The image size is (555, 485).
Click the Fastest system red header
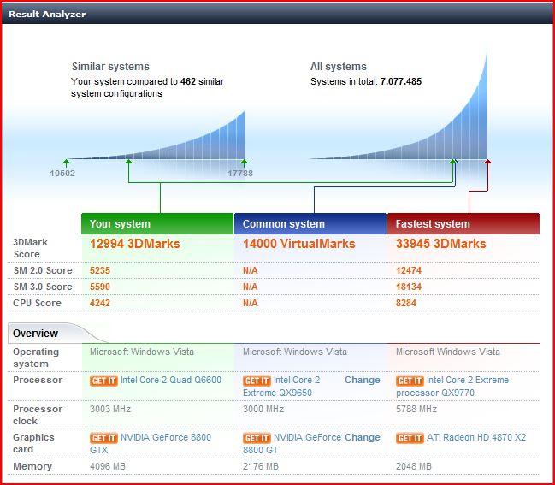point(463,224)
